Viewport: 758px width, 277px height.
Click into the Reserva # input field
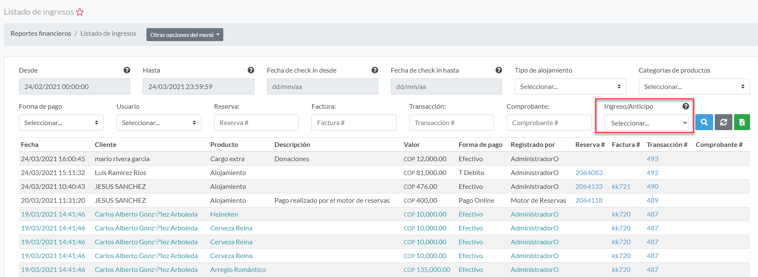point(256,123)
